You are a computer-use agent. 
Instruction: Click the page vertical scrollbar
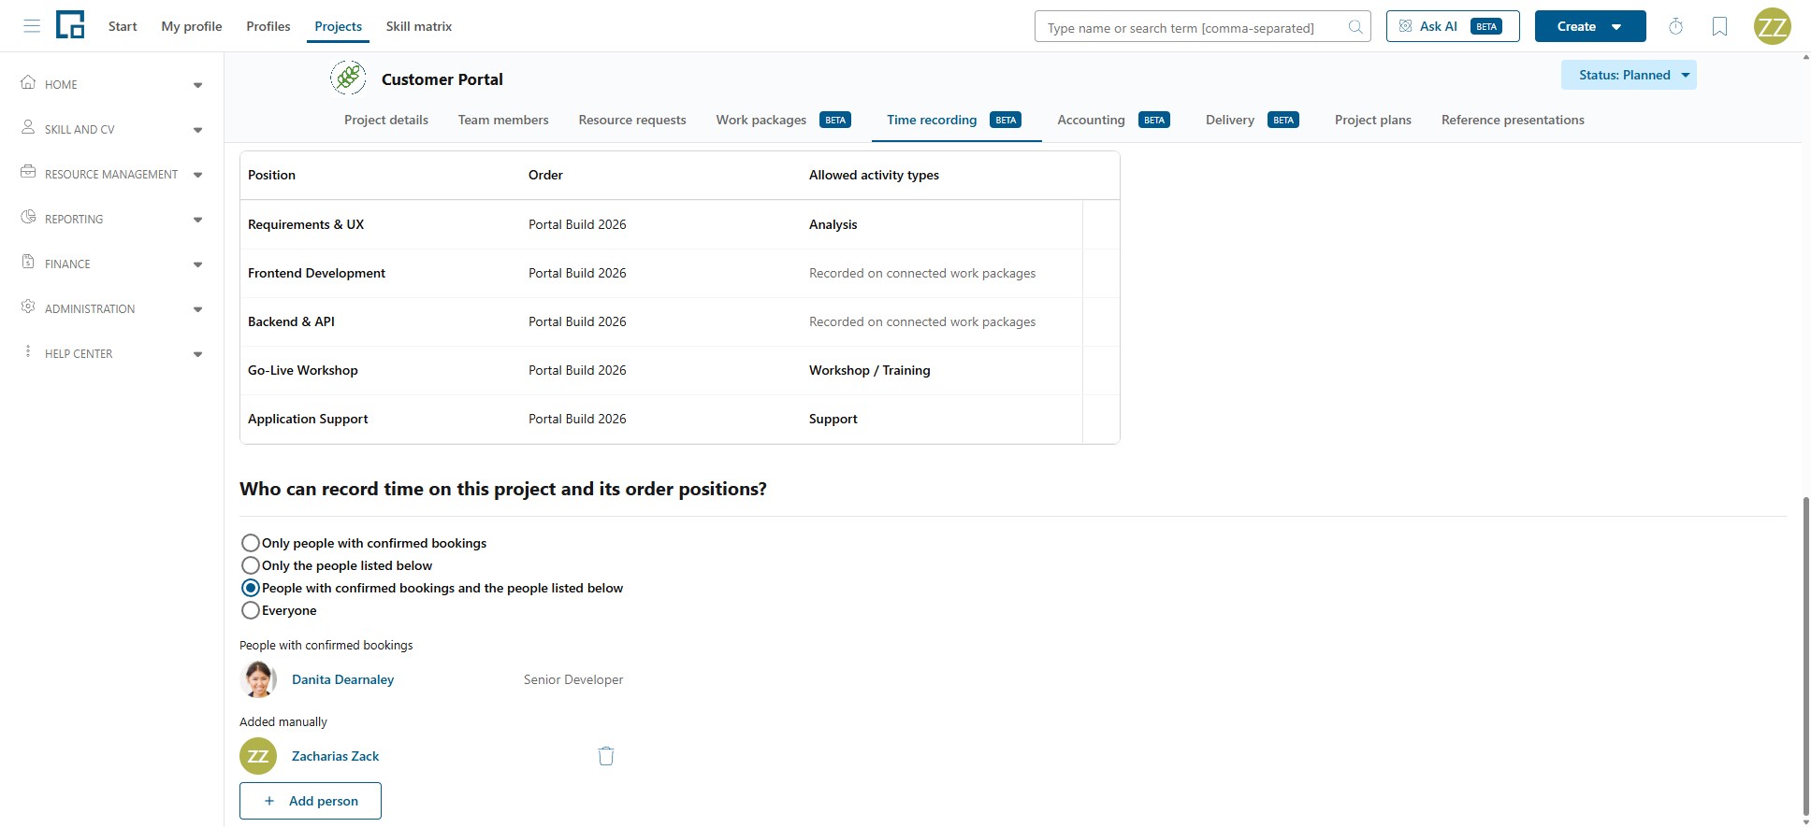tap(1805, 654)
